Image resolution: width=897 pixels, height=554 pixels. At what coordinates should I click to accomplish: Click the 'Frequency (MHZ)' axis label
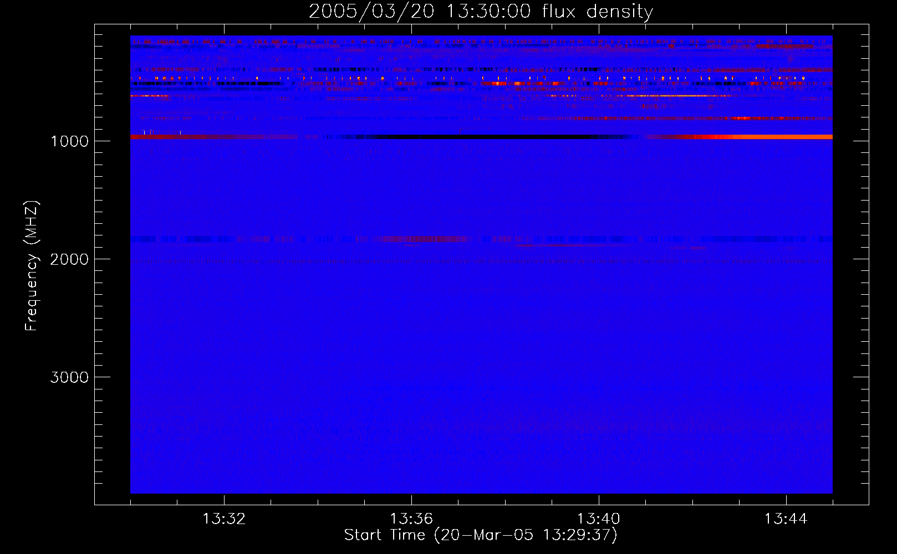(32, 266)
